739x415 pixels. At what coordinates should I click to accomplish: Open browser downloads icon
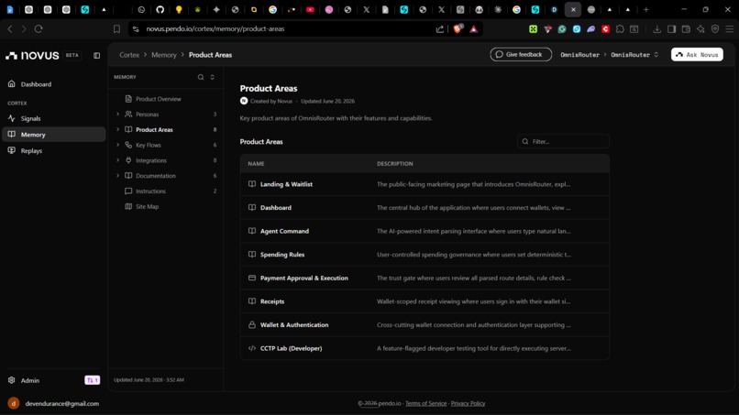(x=657, y=29)
